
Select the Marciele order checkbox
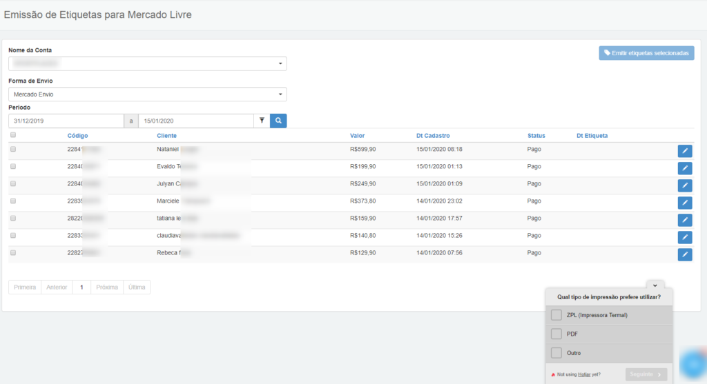click(13, 201)
